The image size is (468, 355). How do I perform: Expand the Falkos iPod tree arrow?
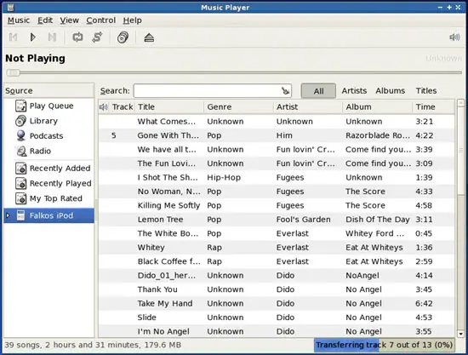8,215
